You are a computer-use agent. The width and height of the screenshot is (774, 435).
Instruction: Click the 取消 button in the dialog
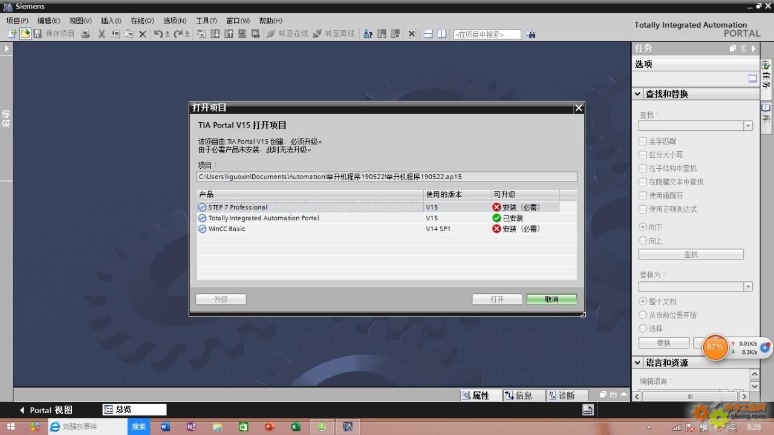(551, 299)
